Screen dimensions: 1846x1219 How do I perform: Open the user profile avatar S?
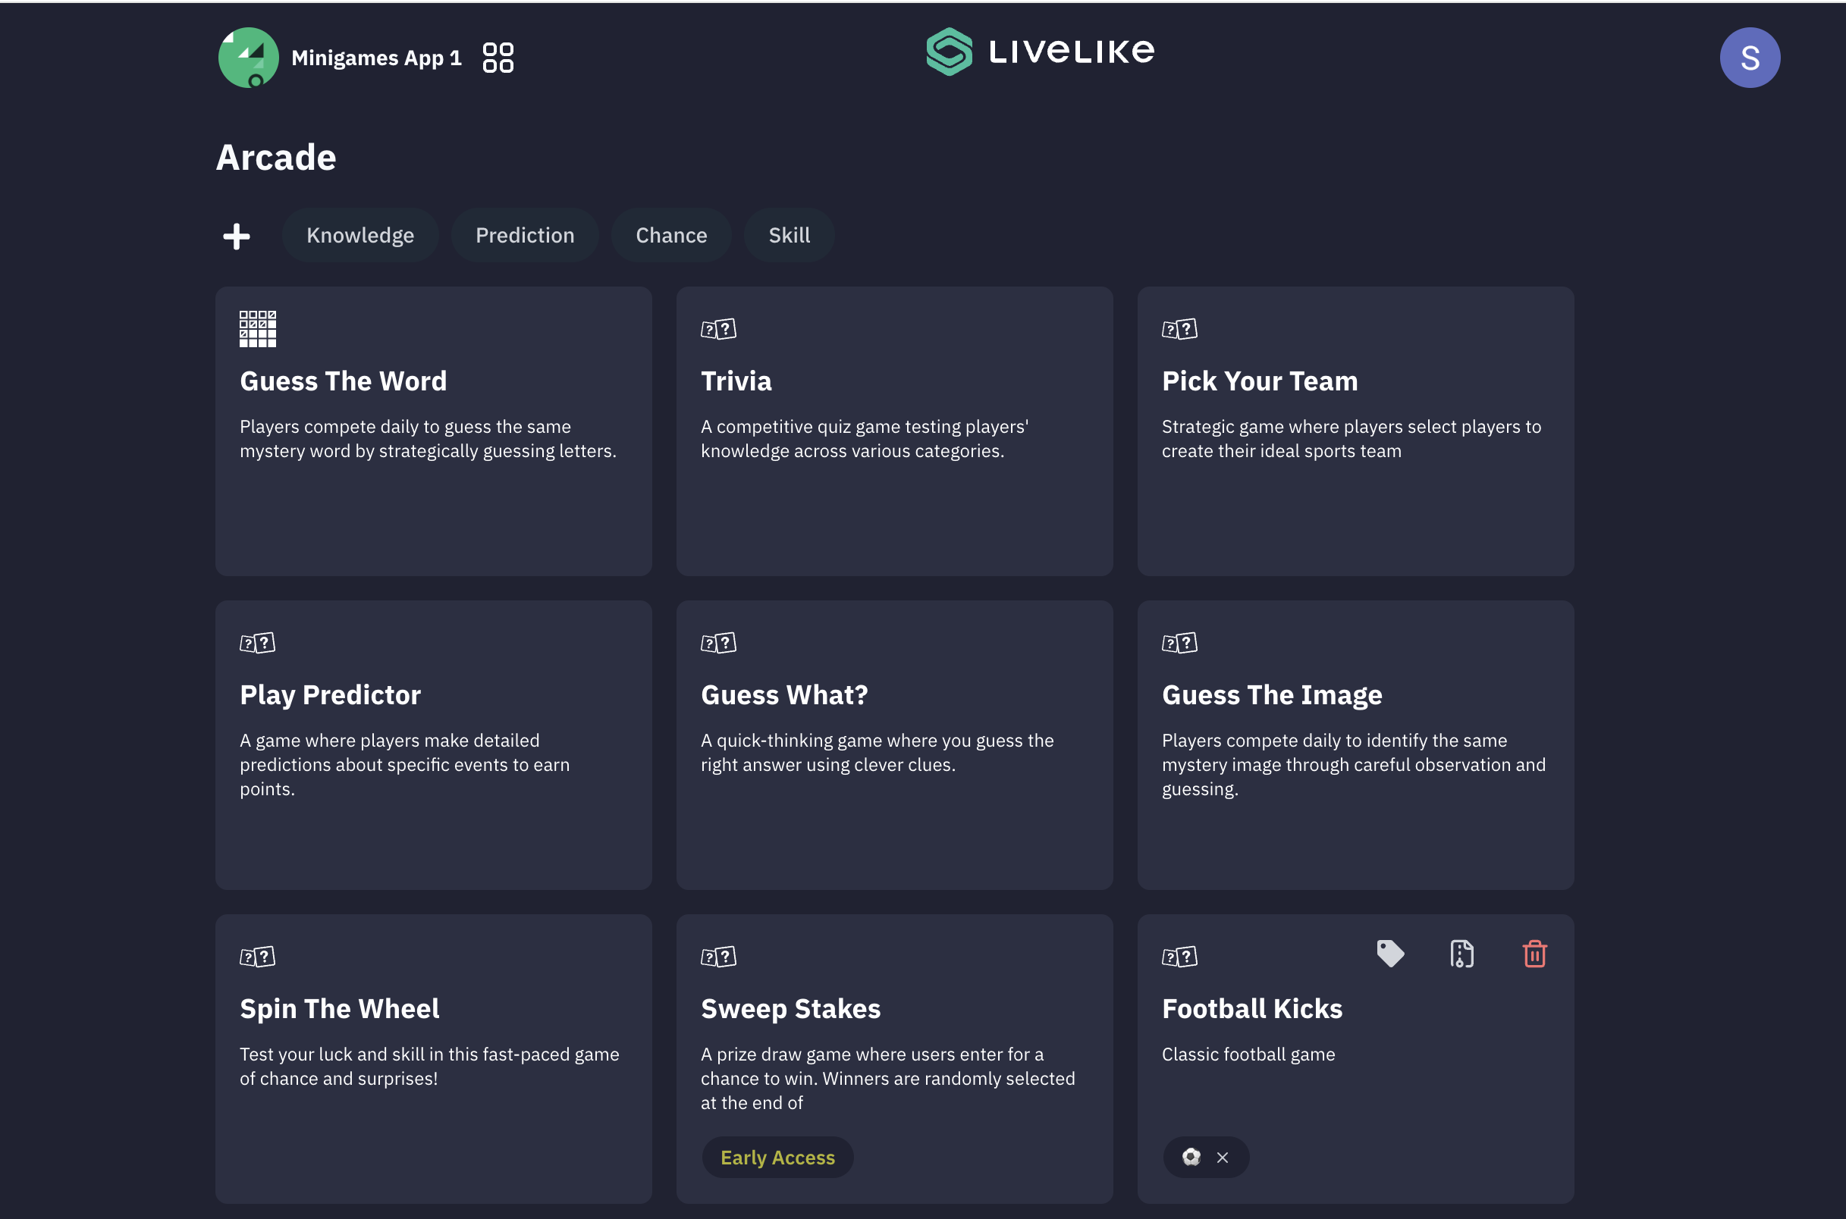pyautogui.click(x=1750, y=58)
